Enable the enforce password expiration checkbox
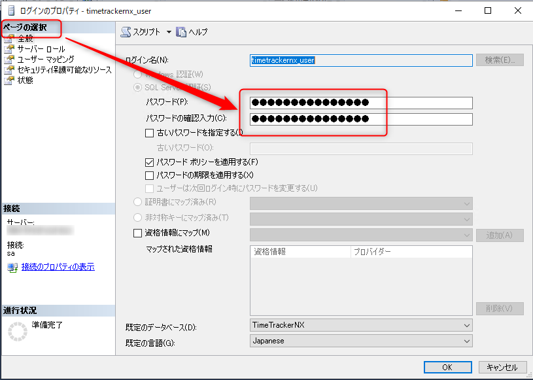The height and width of the screenshot is (380, 533). [x=149, y=175]
